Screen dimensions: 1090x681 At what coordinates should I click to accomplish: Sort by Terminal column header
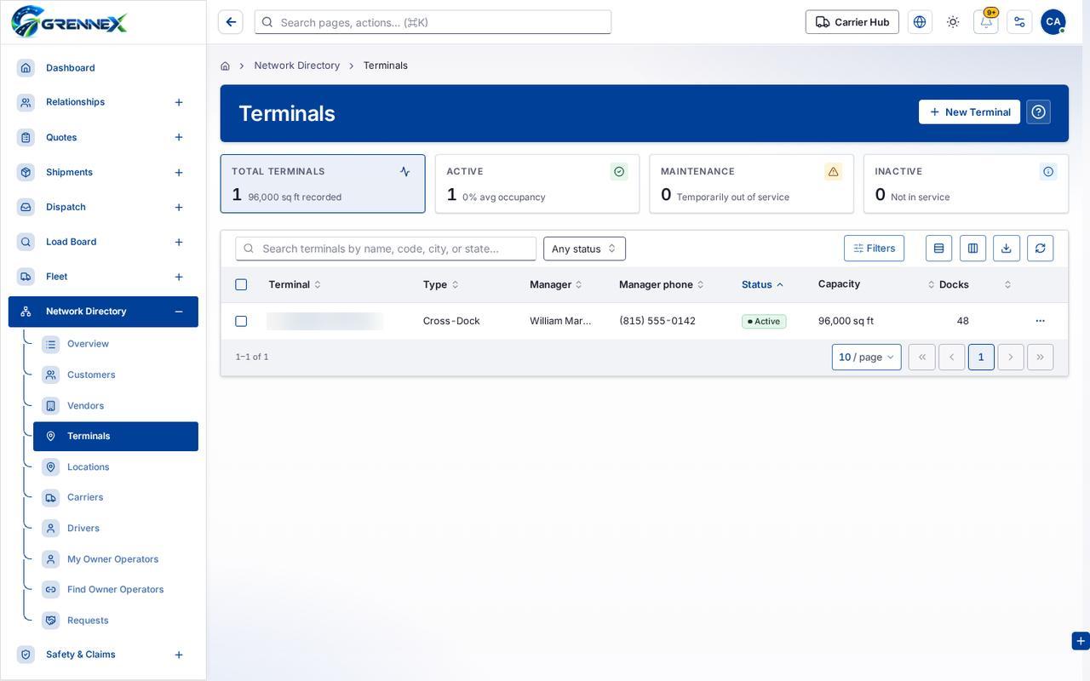295,284
